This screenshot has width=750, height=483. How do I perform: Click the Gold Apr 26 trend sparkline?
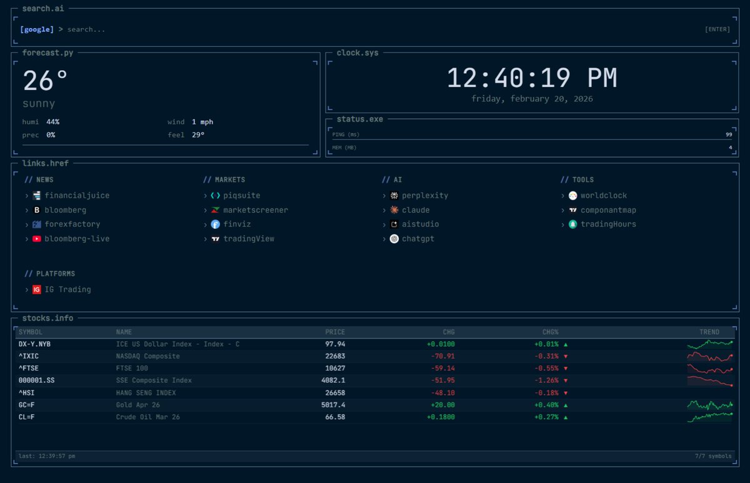click(x=710, y=405)
